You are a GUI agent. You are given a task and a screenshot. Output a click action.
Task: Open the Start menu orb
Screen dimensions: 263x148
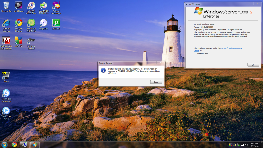pyautogui.click(x=4, y=145)
